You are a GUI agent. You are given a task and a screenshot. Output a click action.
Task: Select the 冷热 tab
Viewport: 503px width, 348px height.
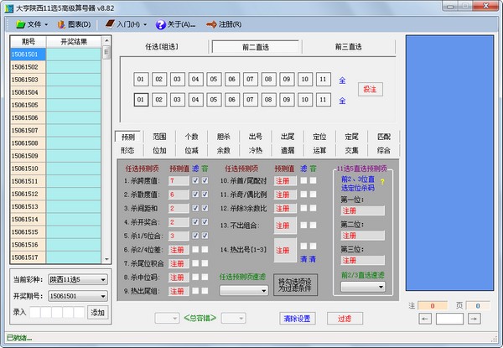pyautogui.click(x=256, y=150)
